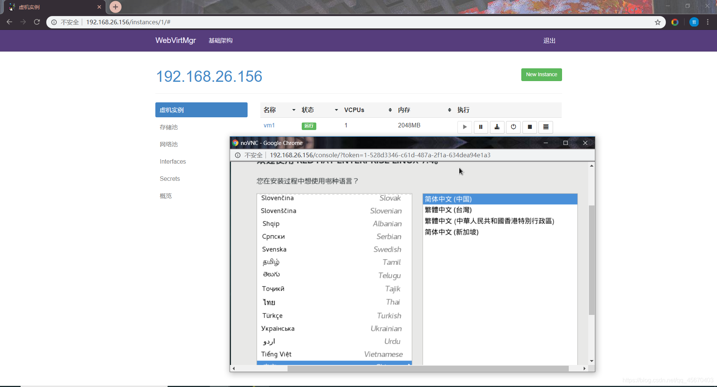Image resolution: width=717 pixels, height=387 pixels.
Task: Go forward in main browser window
Action: pyautogui.click(x=23, y=22)
